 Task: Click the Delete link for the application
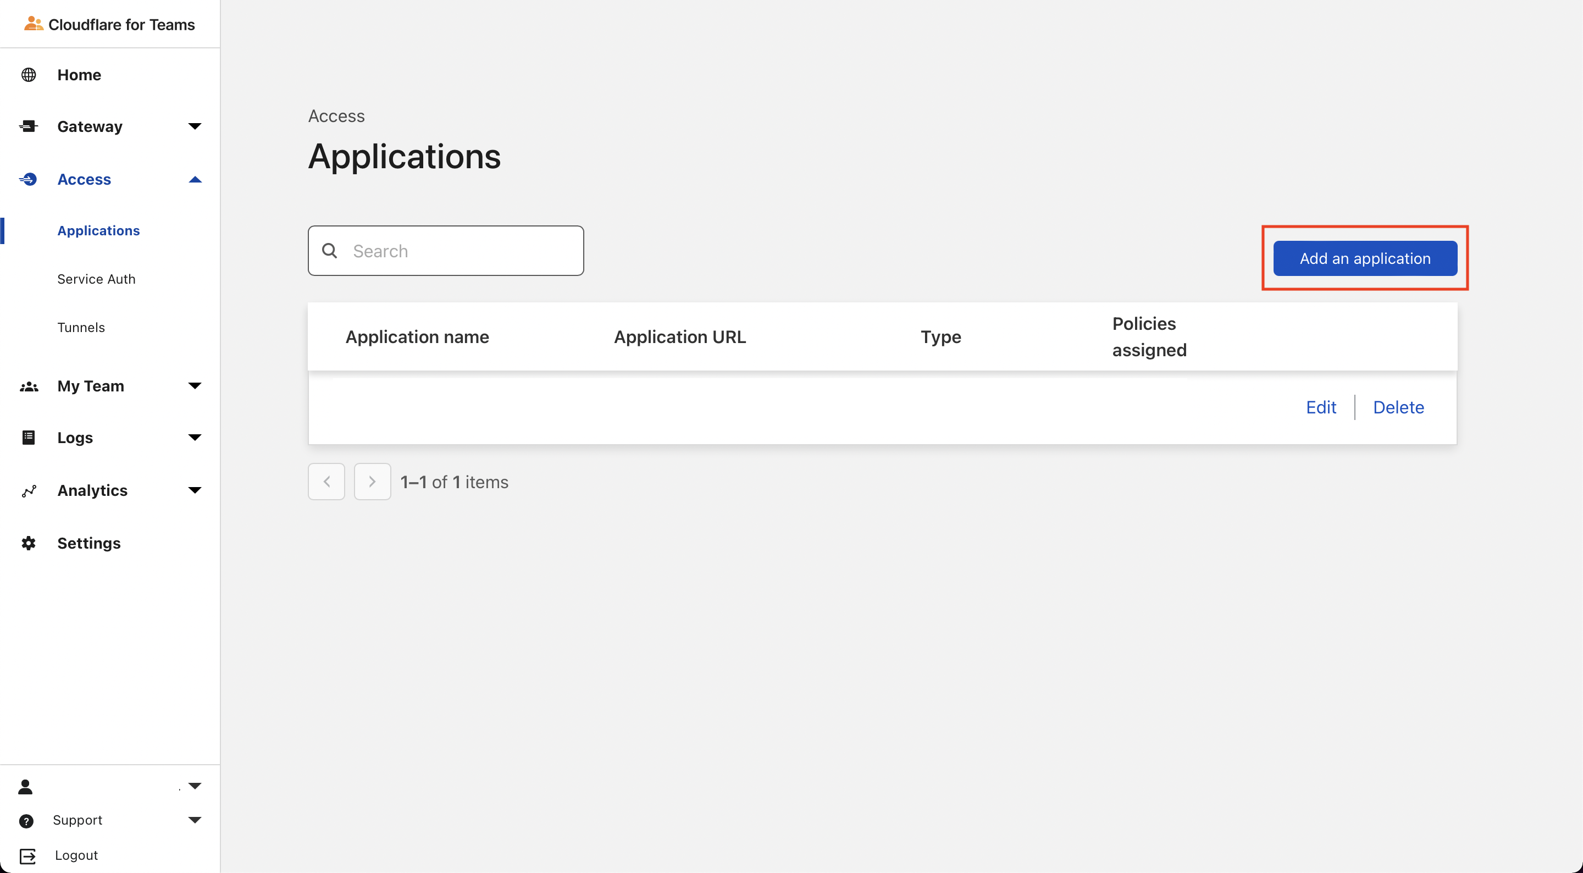(x=1398, y=407)
